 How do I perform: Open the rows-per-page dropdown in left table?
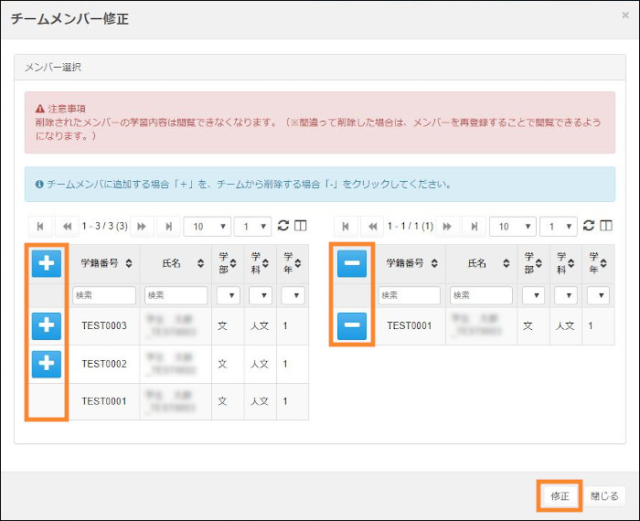[x=207, y=226]
